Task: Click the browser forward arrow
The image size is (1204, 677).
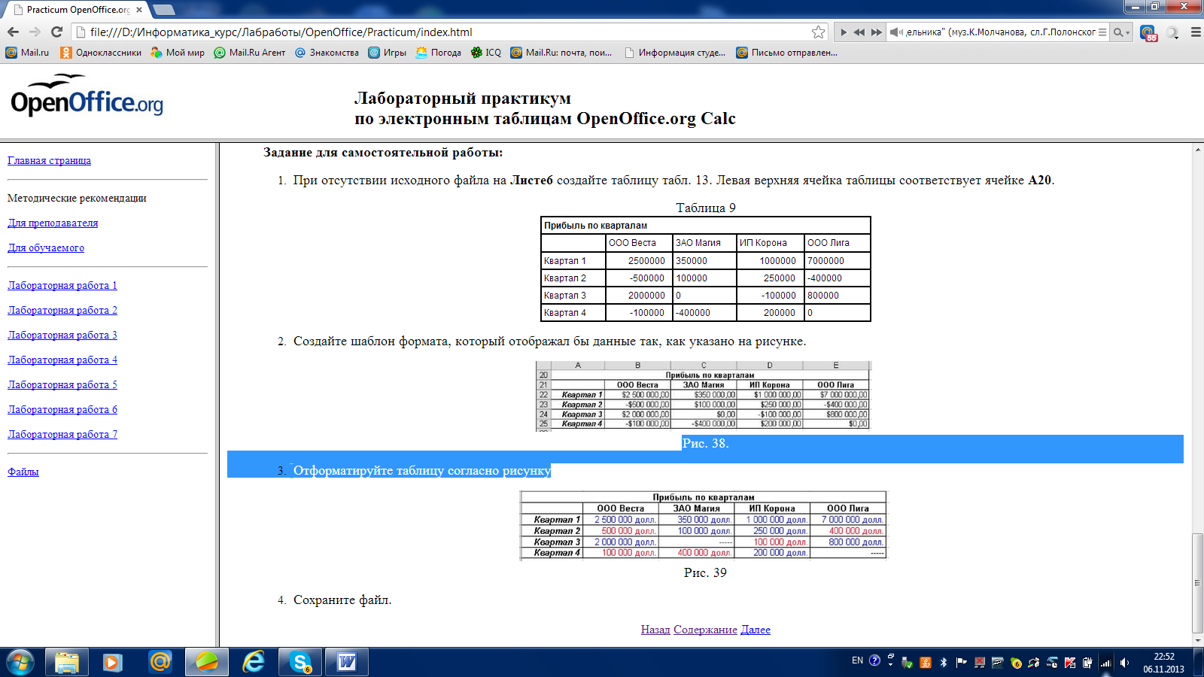Action: tap(35, 32)
